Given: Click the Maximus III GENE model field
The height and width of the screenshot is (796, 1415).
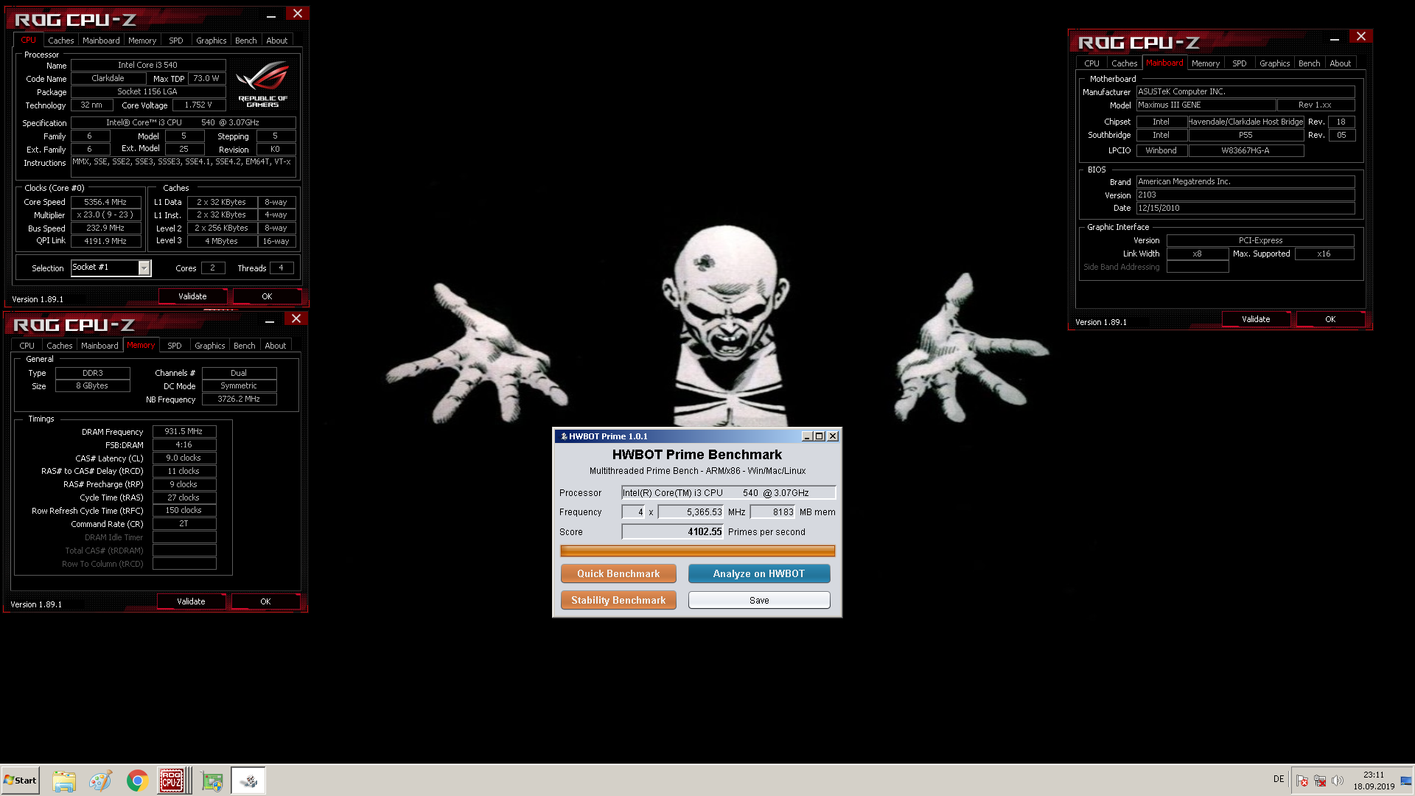Looking at the screenshot, I should pyautogui.click(x=1206, y=105).
